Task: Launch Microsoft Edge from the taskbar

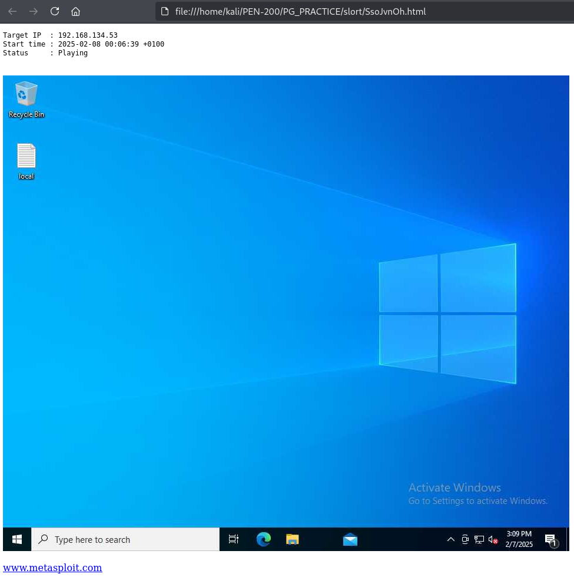Action: click(264, 539)
